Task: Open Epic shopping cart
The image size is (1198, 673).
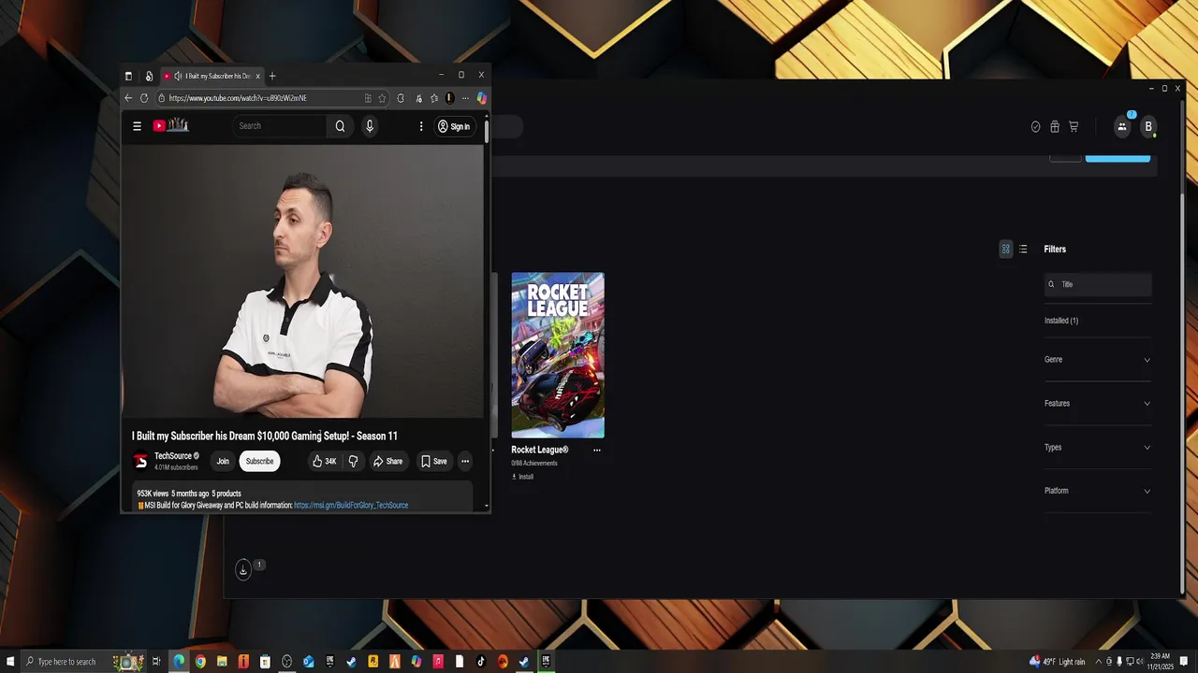Action: (1074, 127)
